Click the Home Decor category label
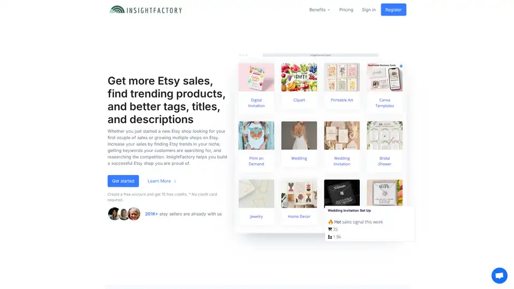 point(299,217)
